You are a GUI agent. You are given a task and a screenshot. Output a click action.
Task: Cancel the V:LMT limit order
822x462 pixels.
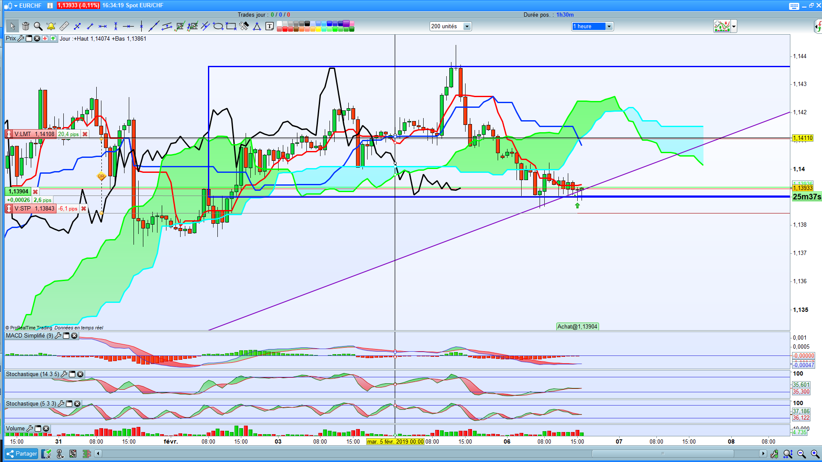(x=85, y=134)
